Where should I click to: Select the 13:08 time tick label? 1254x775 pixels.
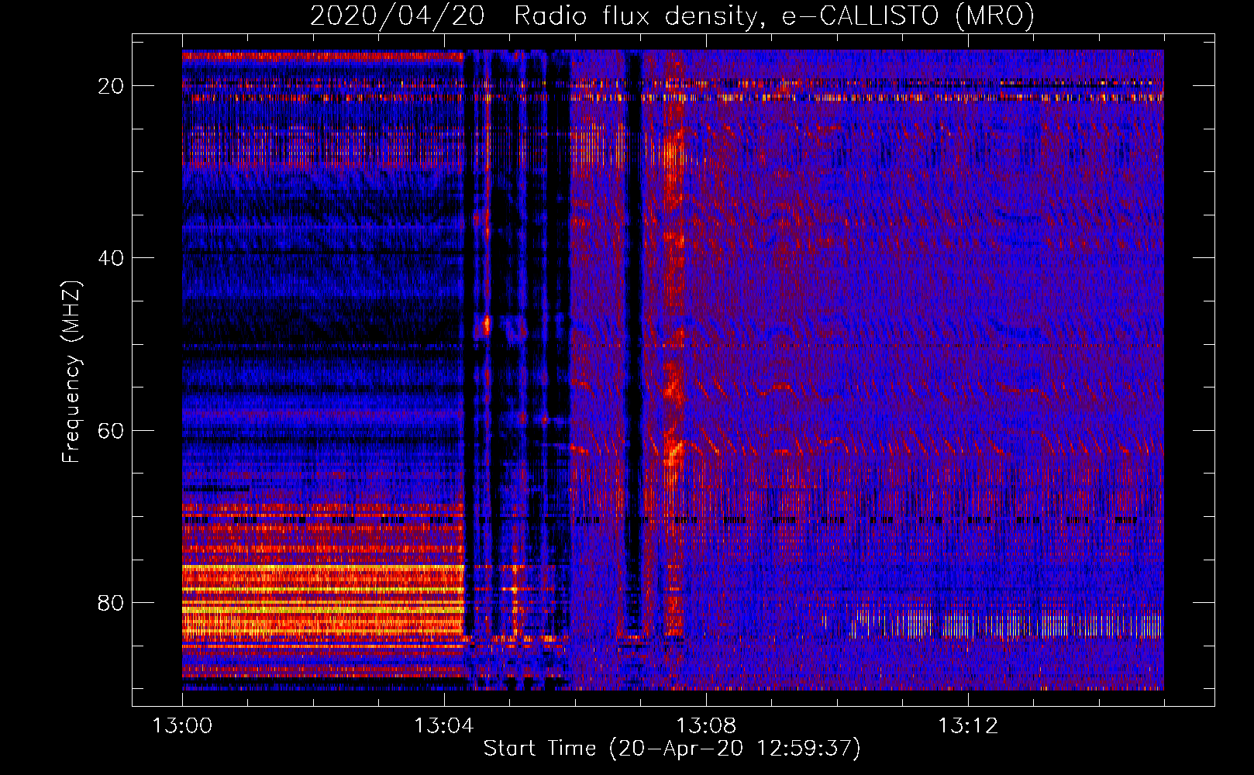(x=706, y=726)
